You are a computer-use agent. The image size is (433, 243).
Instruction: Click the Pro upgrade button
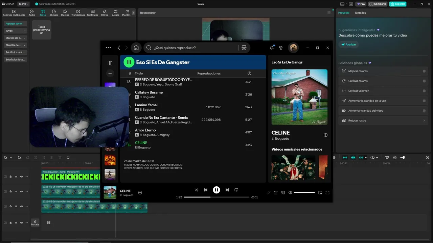[x=361, y=4]
